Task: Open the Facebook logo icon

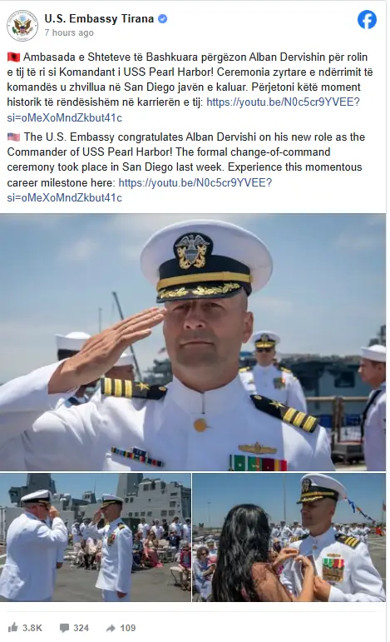Action: pos(367,20)
